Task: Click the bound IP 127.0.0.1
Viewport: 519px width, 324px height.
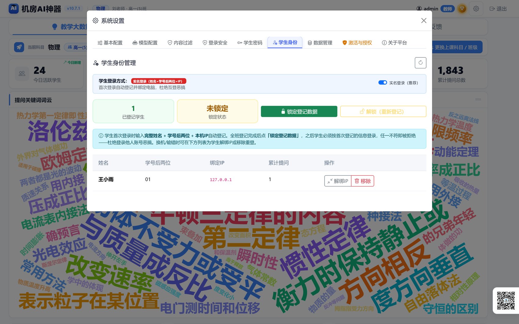Action: (x=221, y=180)
